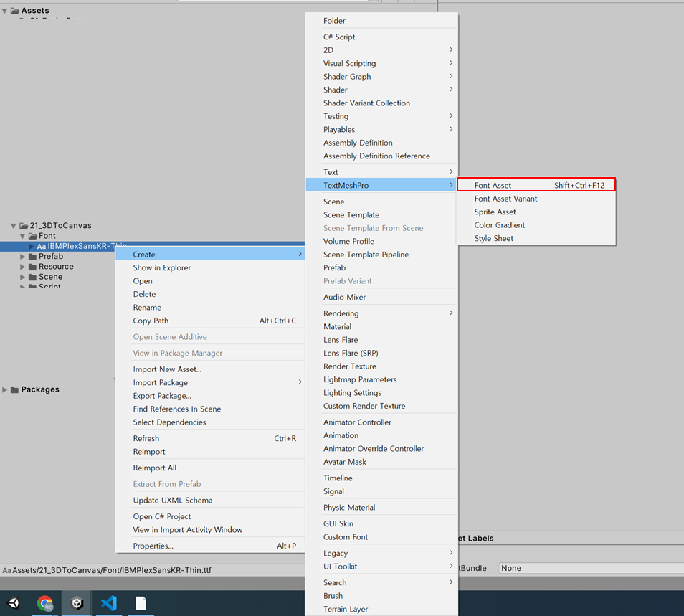Select Font Asset Variant option

point(536,199)
